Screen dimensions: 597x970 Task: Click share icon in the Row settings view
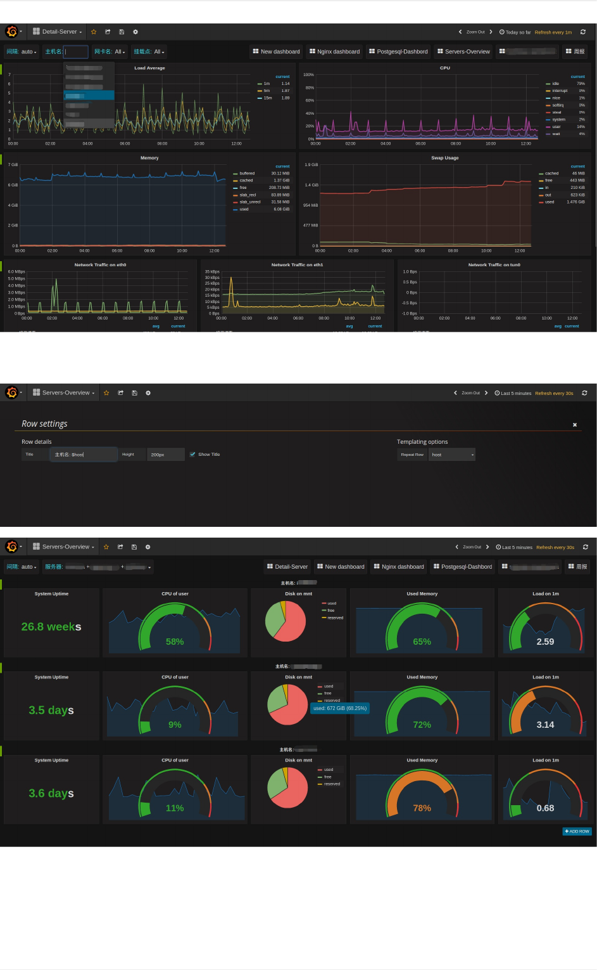[x=120, y=393]
